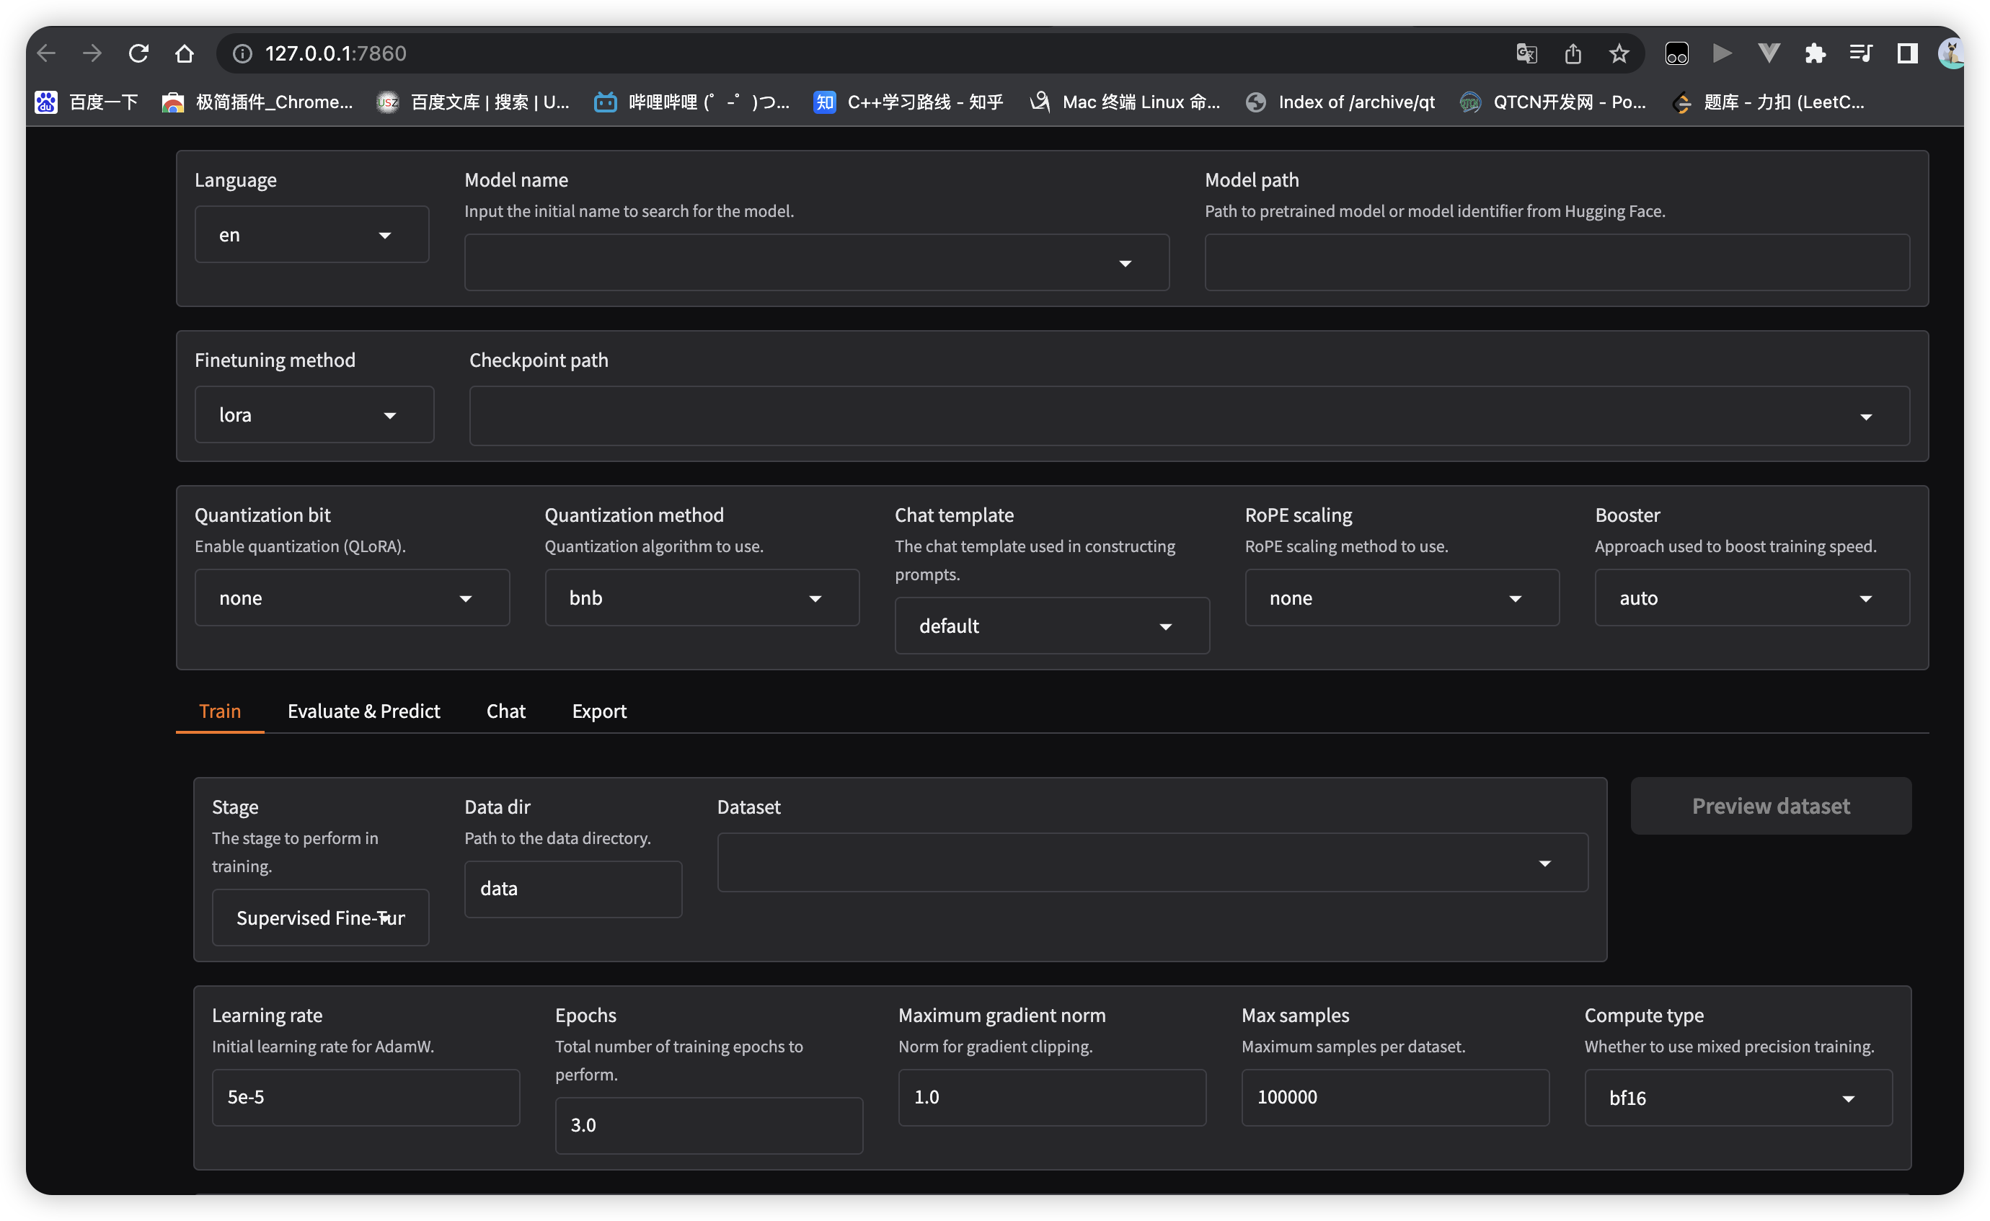Click the share page icon

[1573, 53]
